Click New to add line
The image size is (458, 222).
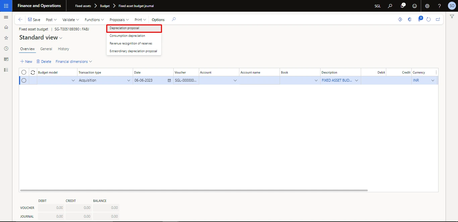click(26, 62)
